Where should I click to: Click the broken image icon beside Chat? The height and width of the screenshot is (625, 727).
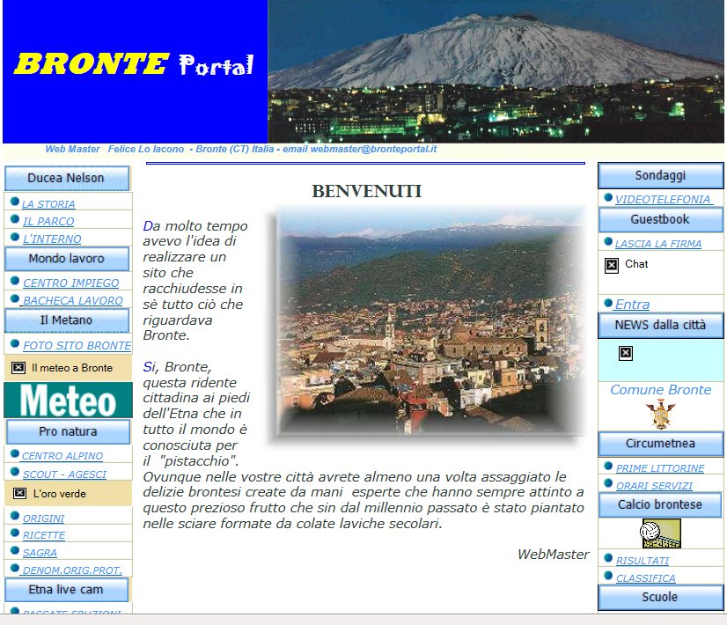(612, 265)
